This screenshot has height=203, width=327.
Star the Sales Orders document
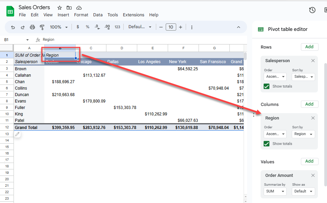[60, 7]
